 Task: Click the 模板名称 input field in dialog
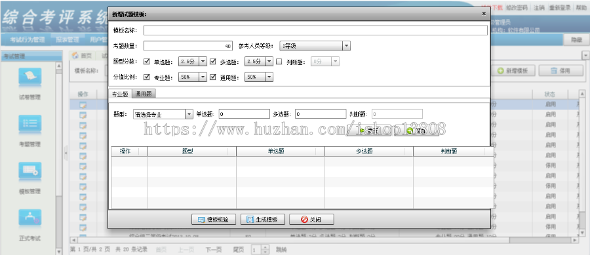point(315,30)
